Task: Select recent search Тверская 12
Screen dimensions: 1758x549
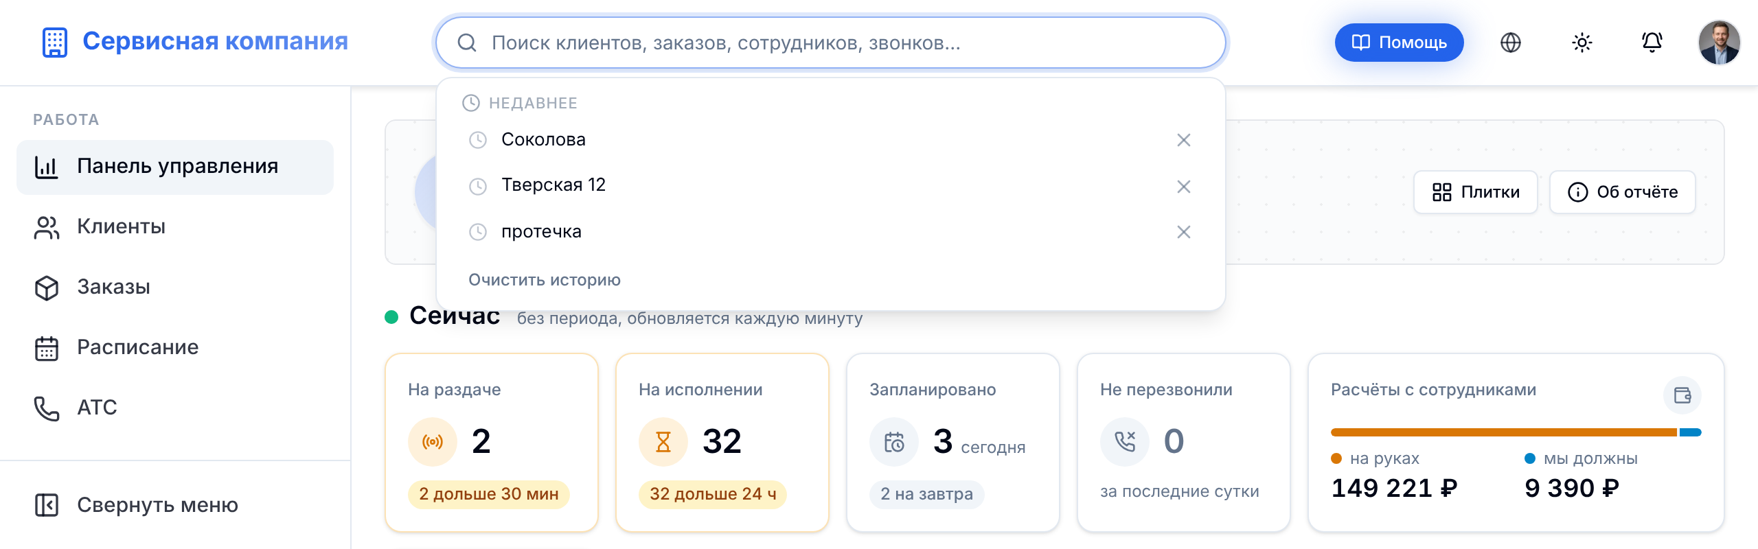Action: [x=831, y=185]
